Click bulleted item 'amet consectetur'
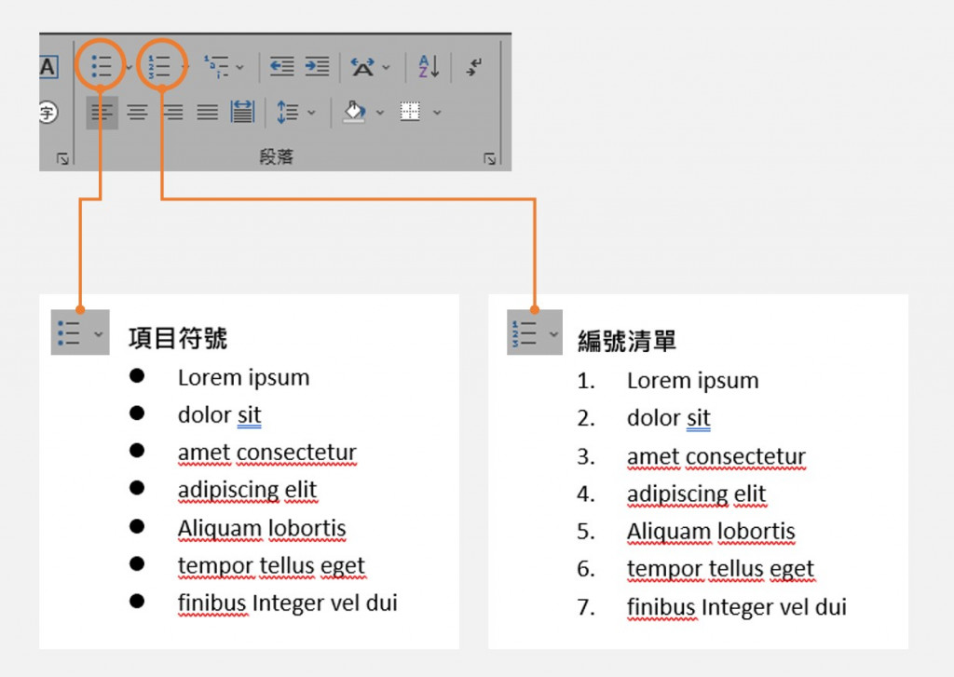The height and width of the screenshot is (677, 954). (267, 453)
